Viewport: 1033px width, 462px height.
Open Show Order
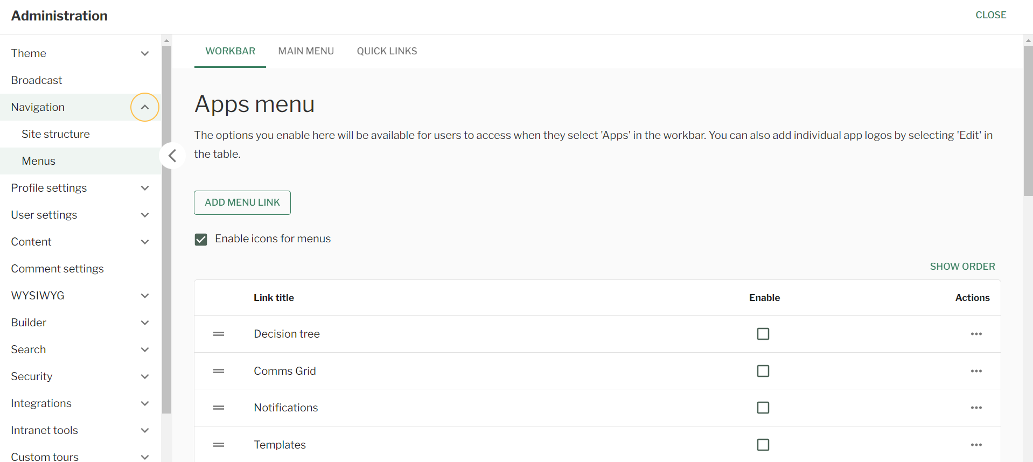[x=962, y=266]
